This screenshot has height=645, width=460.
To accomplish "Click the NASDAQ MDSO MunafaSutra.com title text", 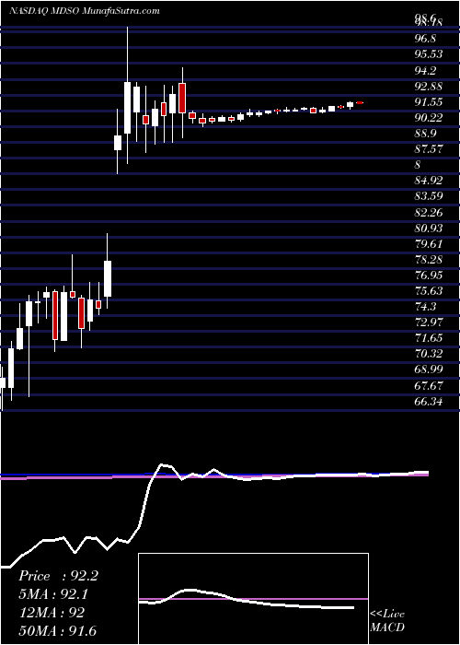I will point(85,11).
